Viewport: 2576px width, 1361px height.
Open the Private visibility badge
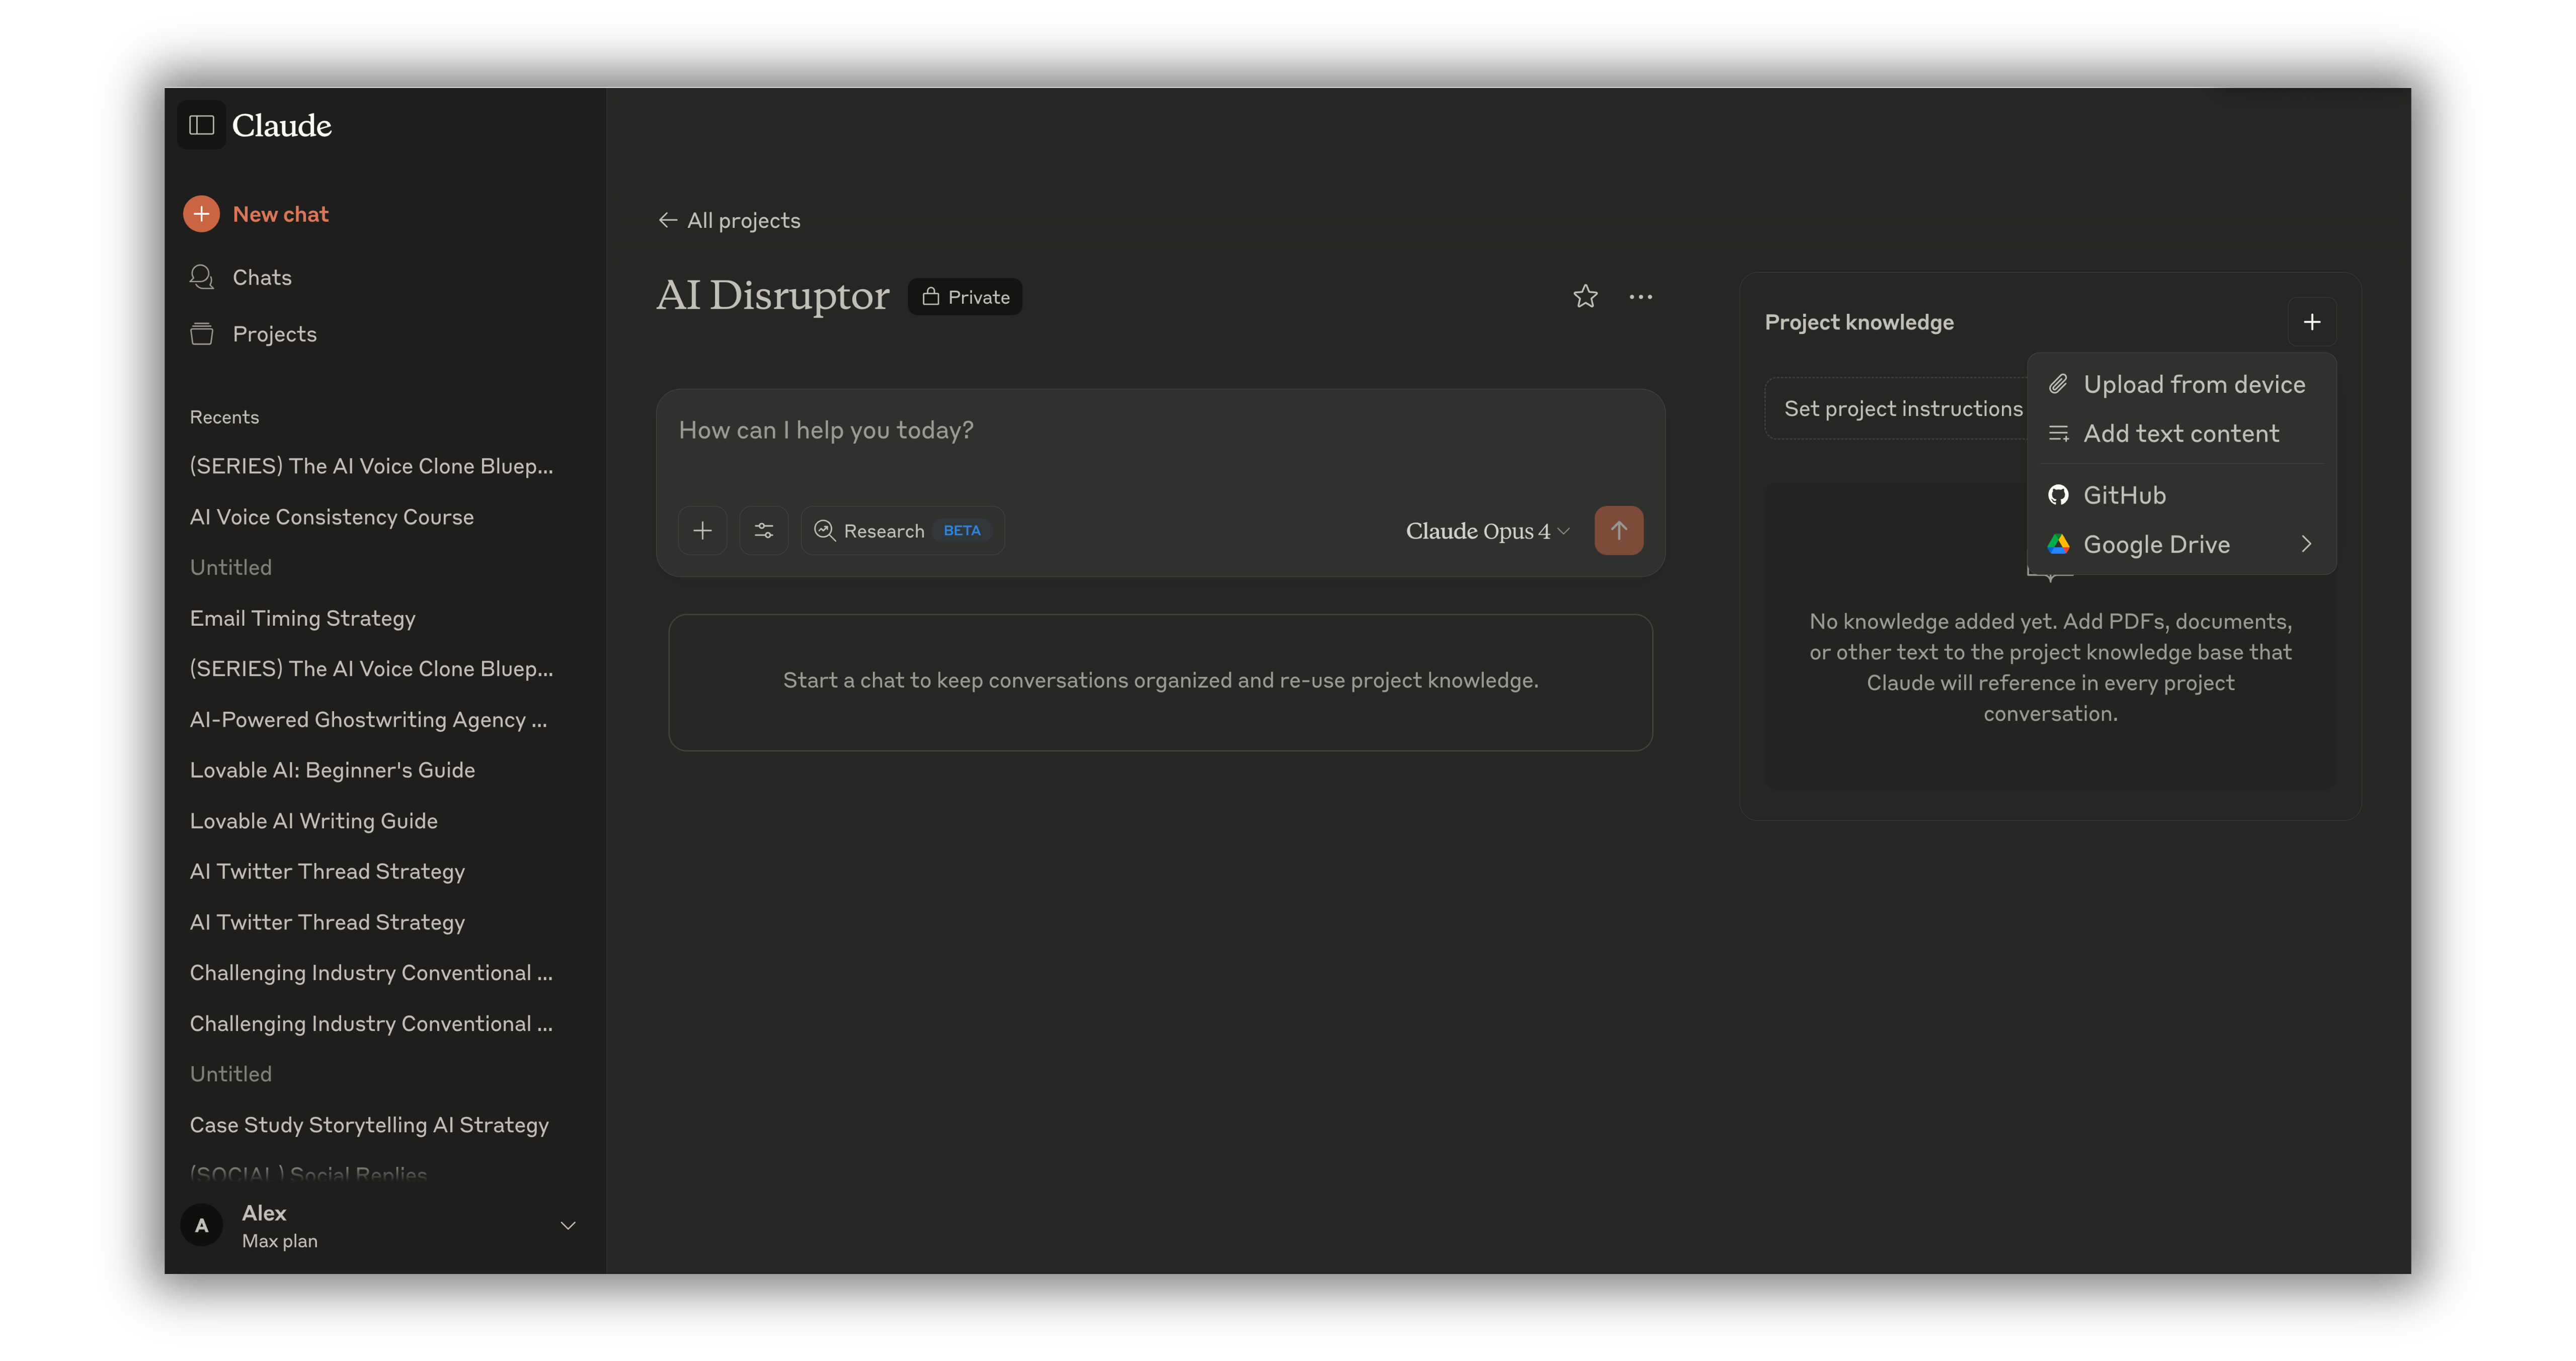[x=965, y=297]
